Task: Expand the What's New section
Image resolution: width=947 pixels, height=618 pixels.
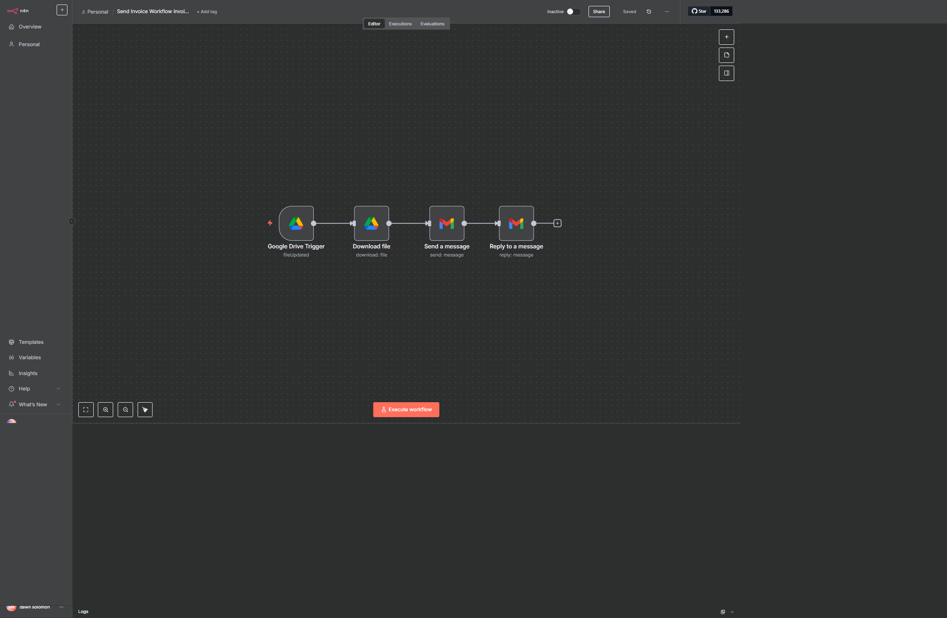Action: [58, 404]
